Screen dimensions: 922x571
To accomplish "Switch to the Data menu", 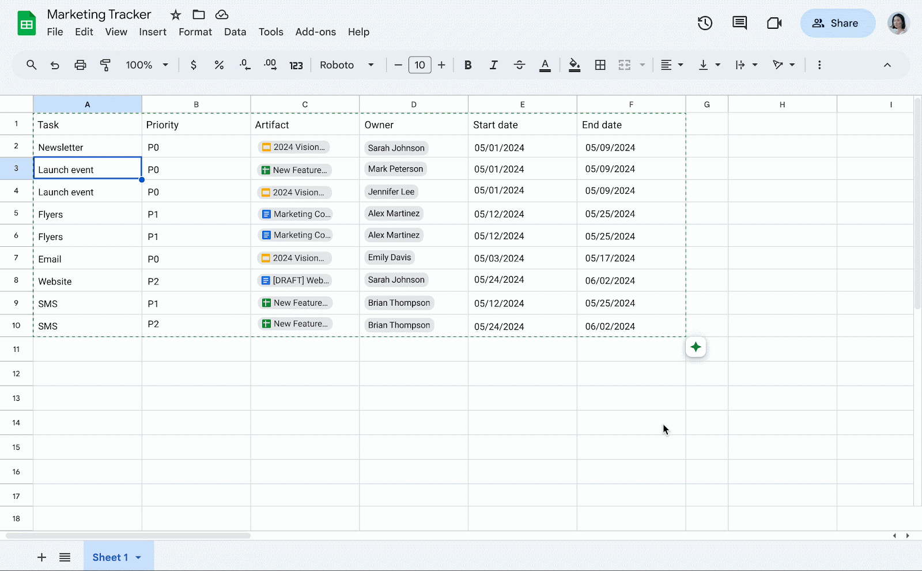I will [x=235, y=32].
